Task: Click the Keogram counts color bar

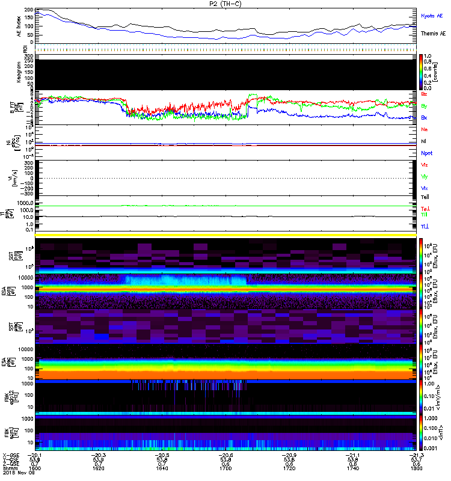Action: tap(422, 72)
